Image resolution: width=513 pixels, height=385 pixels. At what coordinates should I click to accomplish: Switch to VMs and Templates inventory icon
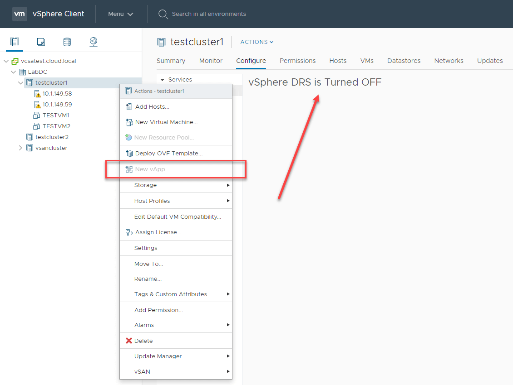pos(41,42)
